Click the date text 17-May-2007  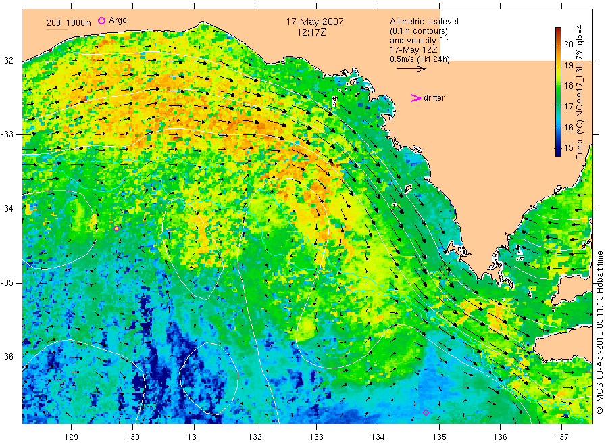click(315, 22)
